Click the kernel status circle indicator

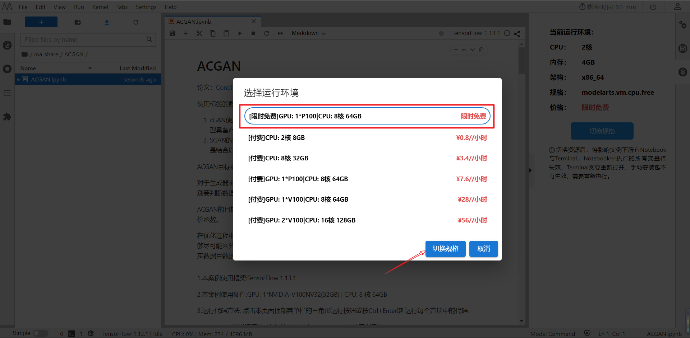point(507,33)
